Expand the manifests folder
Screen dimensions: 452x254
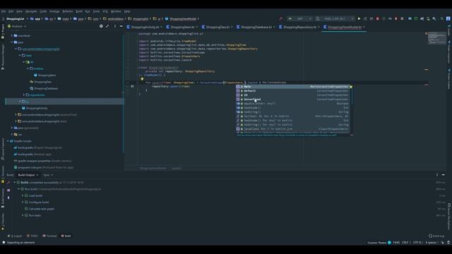point(12,35)
